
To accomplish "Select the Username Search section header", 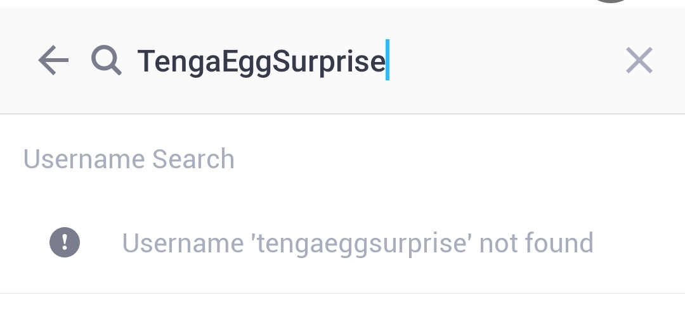I will tap(129, 159).
